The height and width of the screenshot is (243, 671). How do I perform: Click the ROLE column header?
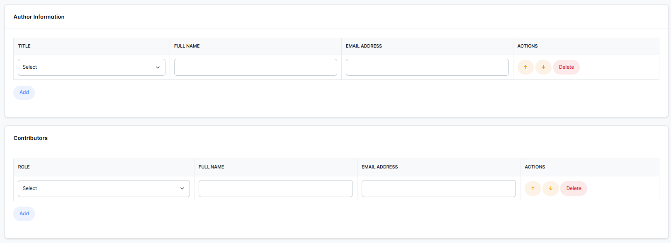[x=24, y=167]
